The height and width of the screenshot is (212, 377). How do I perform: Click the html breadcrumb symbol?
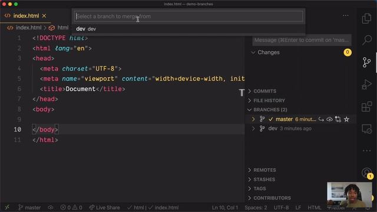63,28
